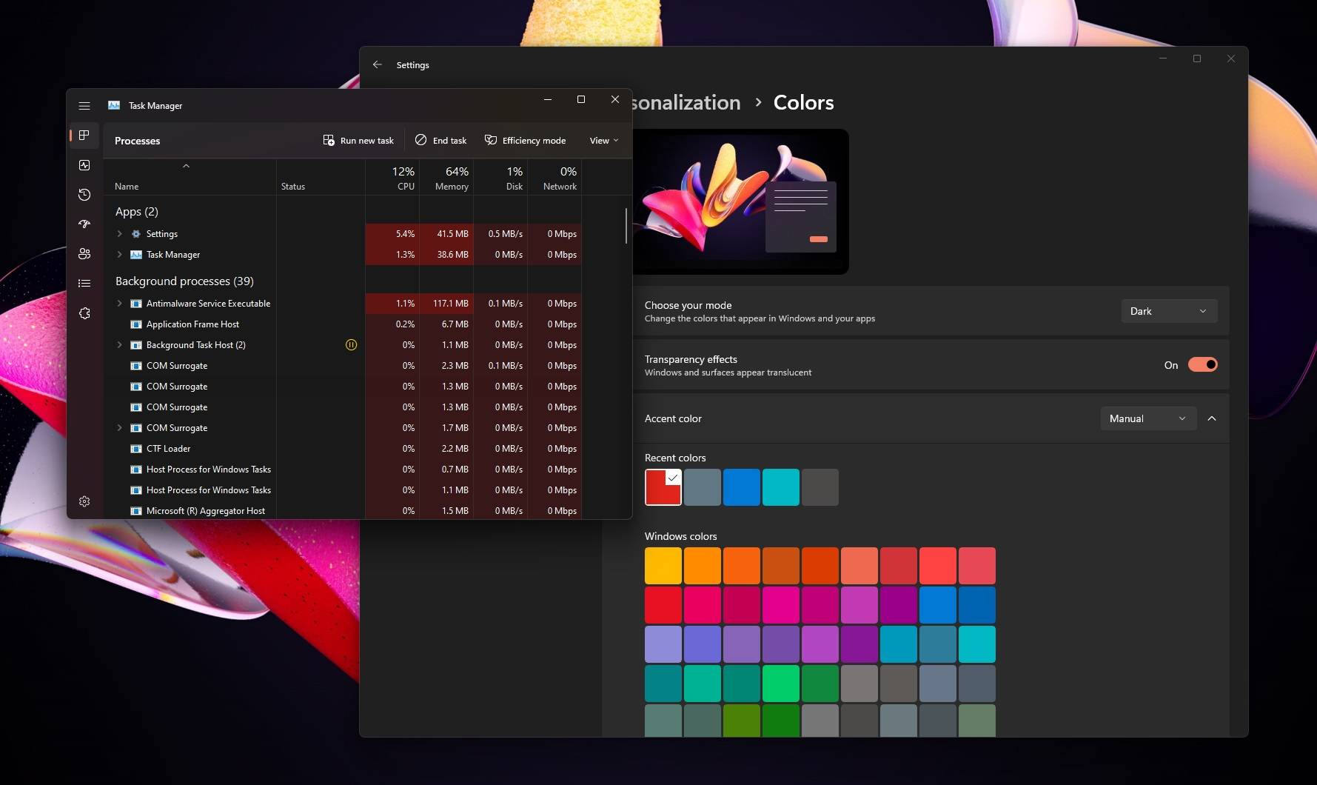Go to Startup apps in the sidebar
The height and width of the screenshot is (785, 1317).
pyautogui.click(x=84, y=224)
